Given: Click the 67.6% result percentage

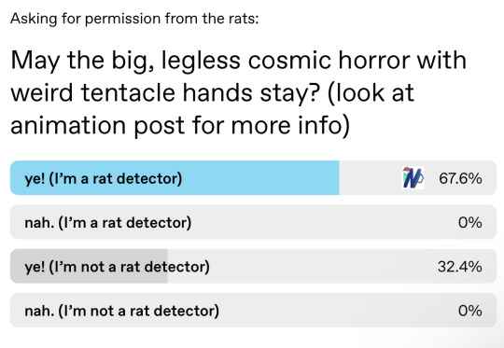Looking at the screenshot, I should (460, 178).
